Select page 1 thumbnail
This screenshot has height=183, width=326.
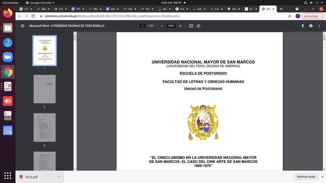45,51
